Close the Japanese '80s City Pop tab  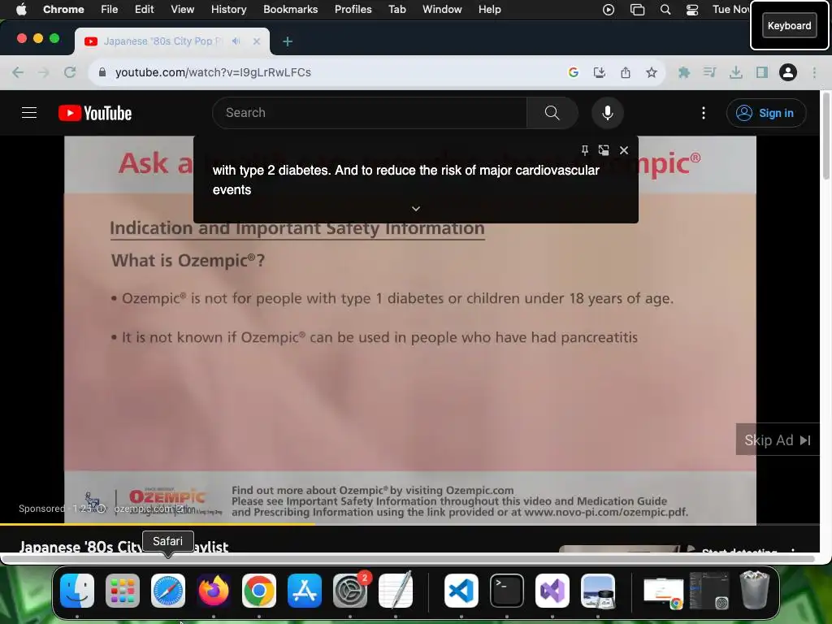(257, 41)
